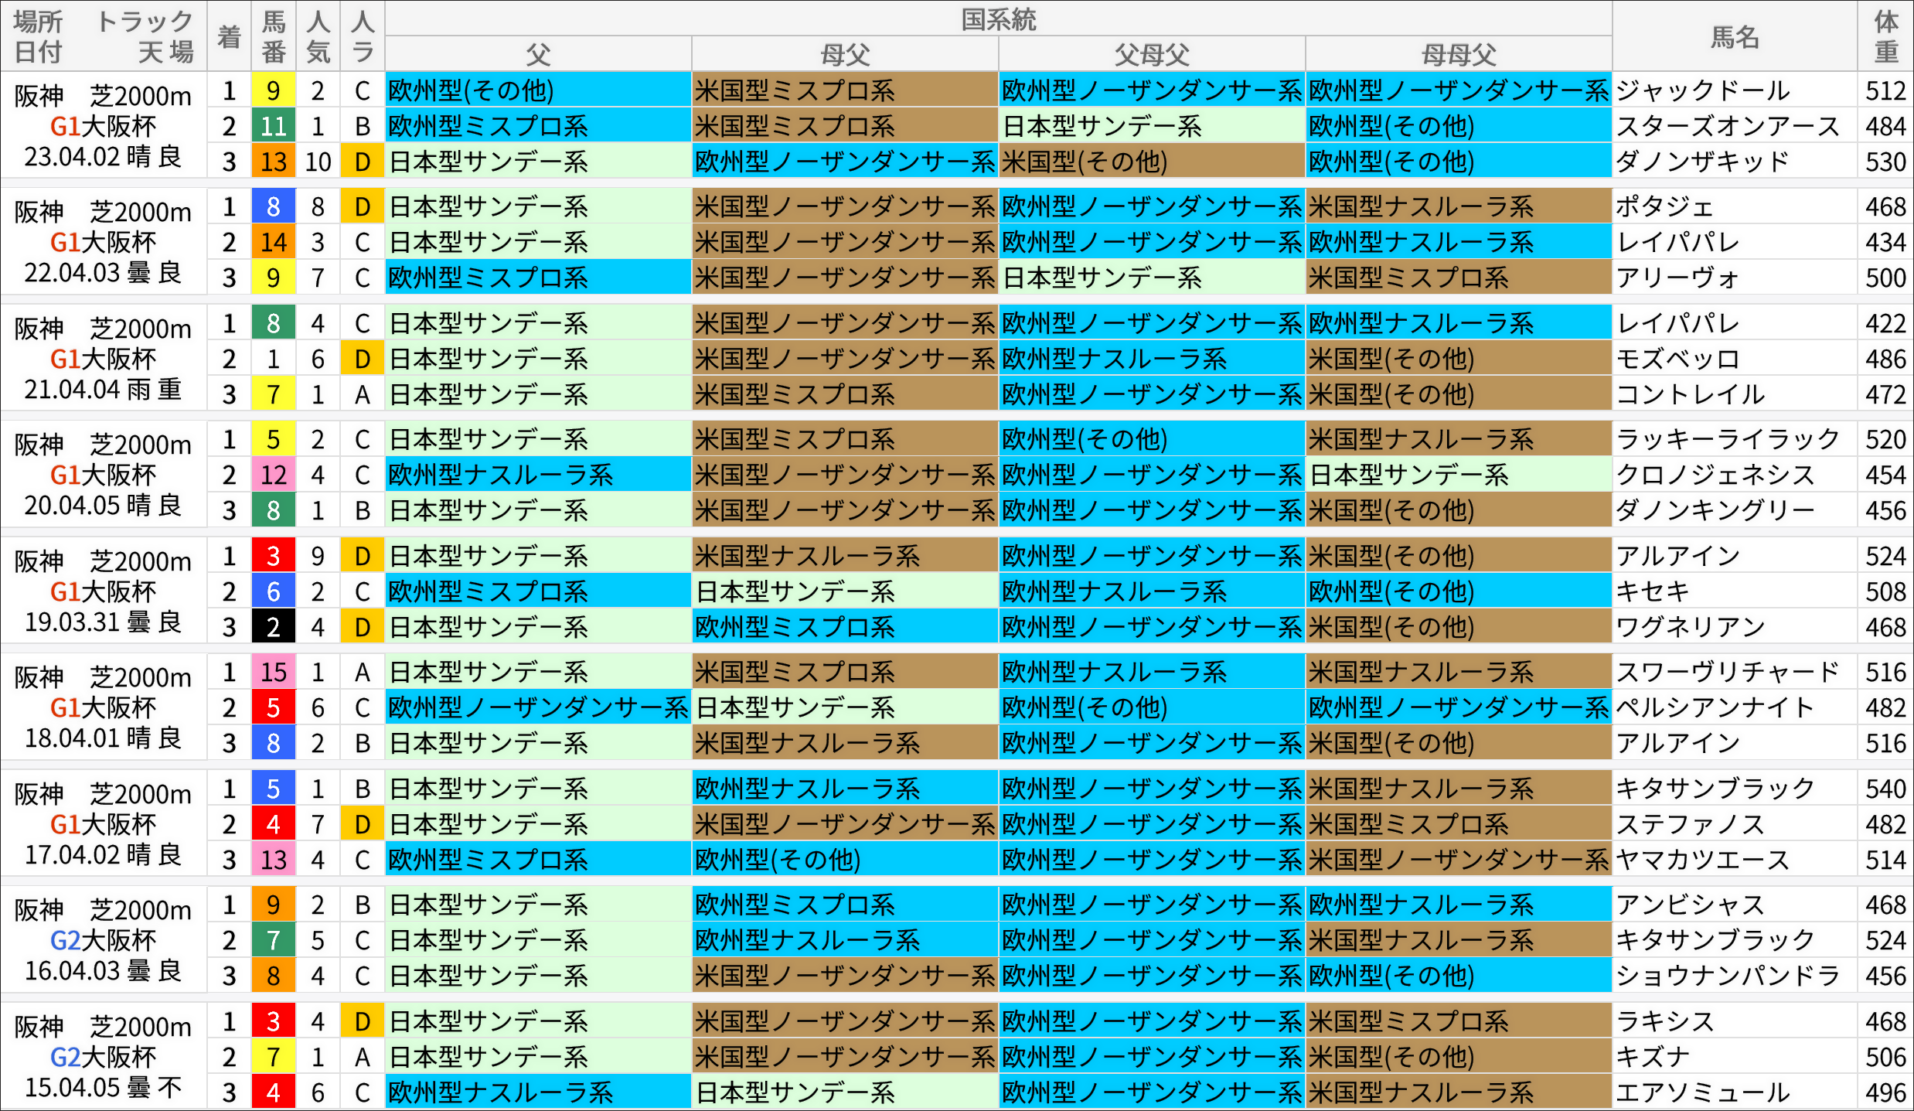Select the horse name コントレイル
This screenshot has width=1914, height=1111.
tap(1691, 395)
